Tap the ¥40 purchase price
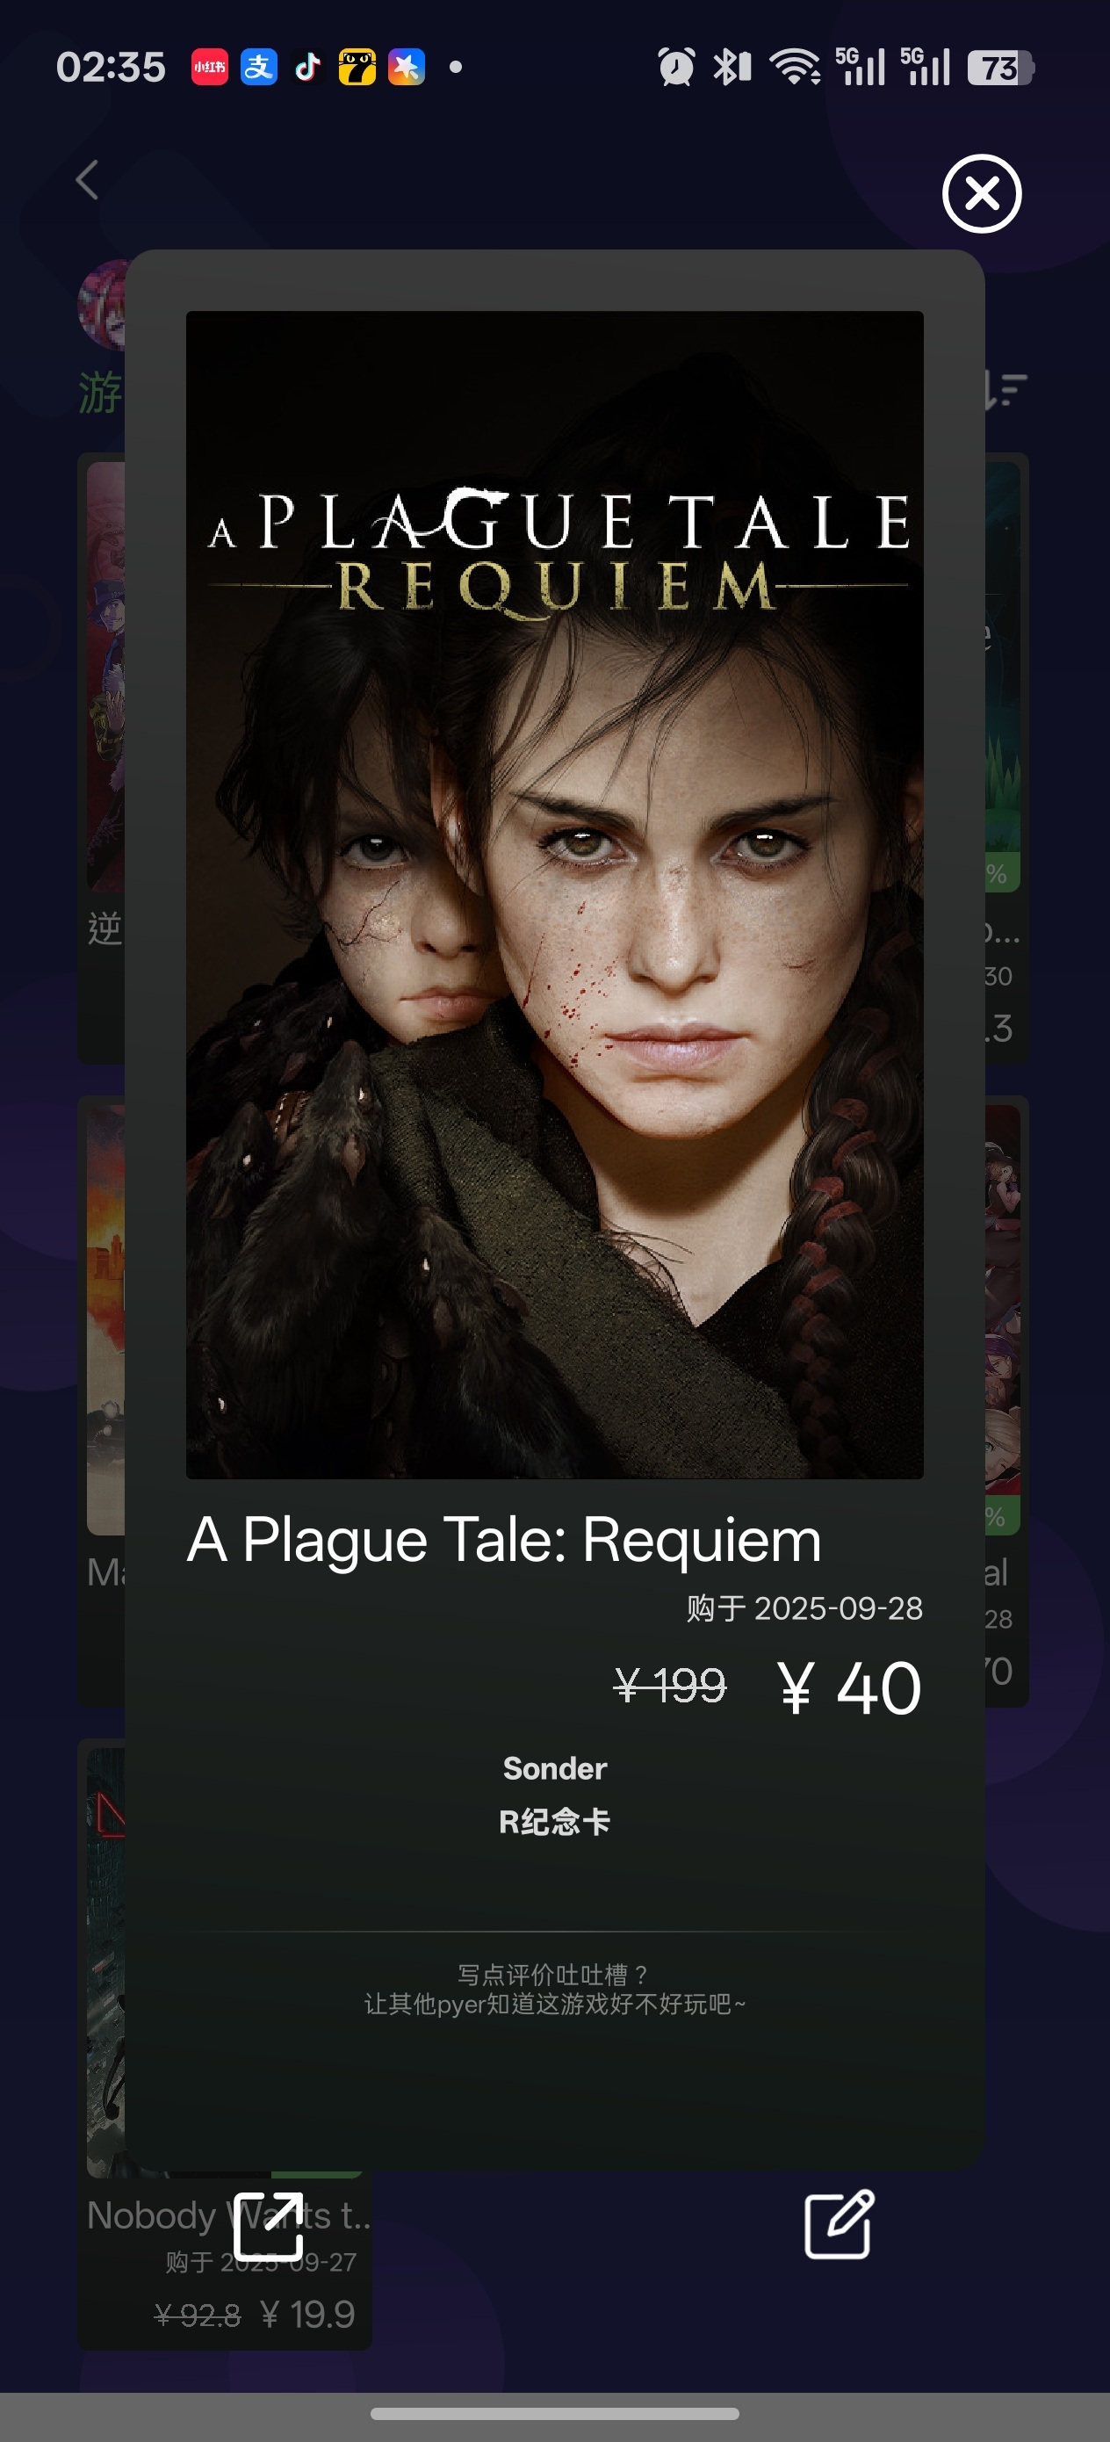Screen dimensions: 1110x2442 pos(849,1688)
